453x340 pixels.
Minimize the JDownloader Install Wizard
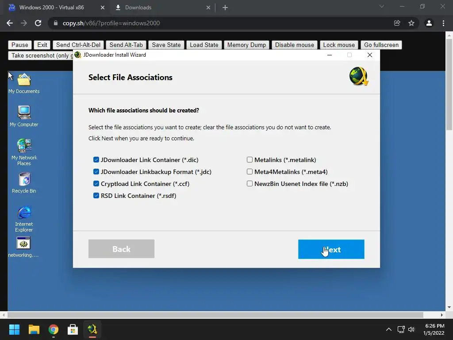coord(329,55)
